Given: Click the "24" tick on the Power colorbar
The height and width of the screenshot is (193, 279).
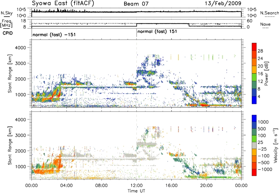Looking at the screenshot, I should point(260,59).
